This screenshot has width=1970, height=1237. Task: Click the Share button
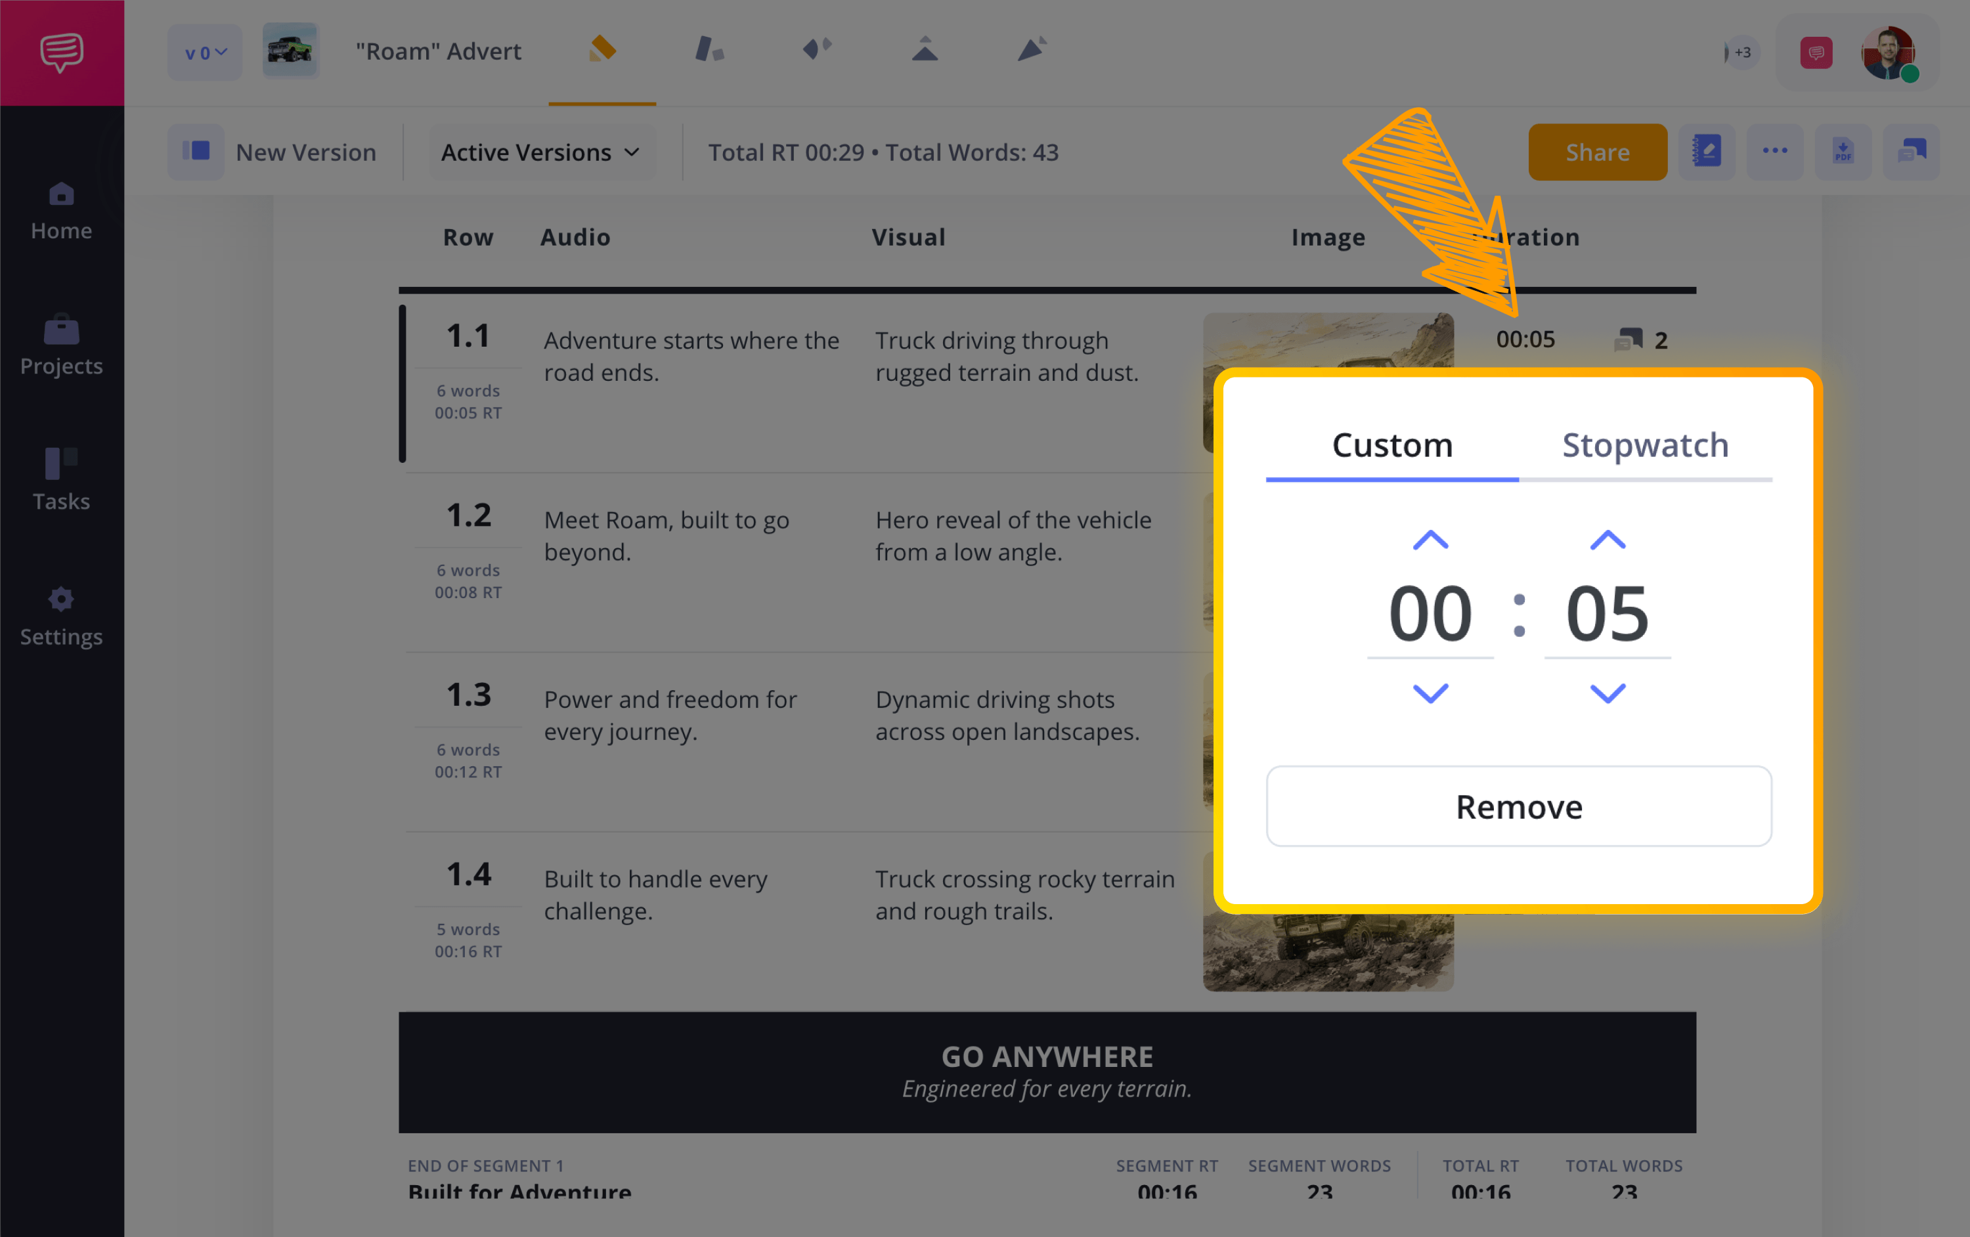(x=1597, y=152)
